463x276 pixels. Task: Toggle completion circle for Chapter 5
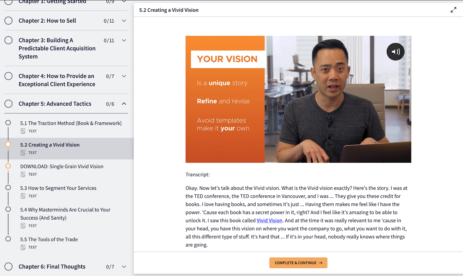pyautogui.click(x=9, y=104)
